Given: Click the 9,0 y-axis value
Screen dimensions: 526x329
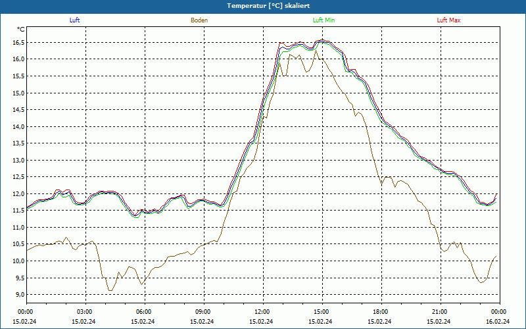Looking at the screenshot, I should point(20,294).
